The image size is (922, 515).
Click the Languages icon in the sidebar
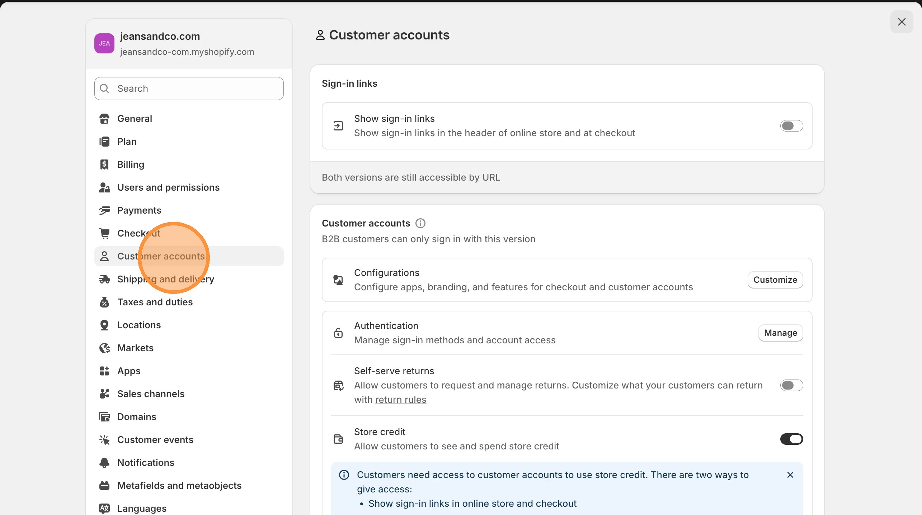(104, 508)
